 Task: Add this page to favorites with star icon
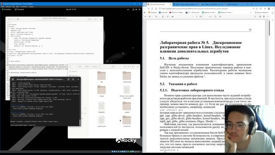(x=257, y=9)
